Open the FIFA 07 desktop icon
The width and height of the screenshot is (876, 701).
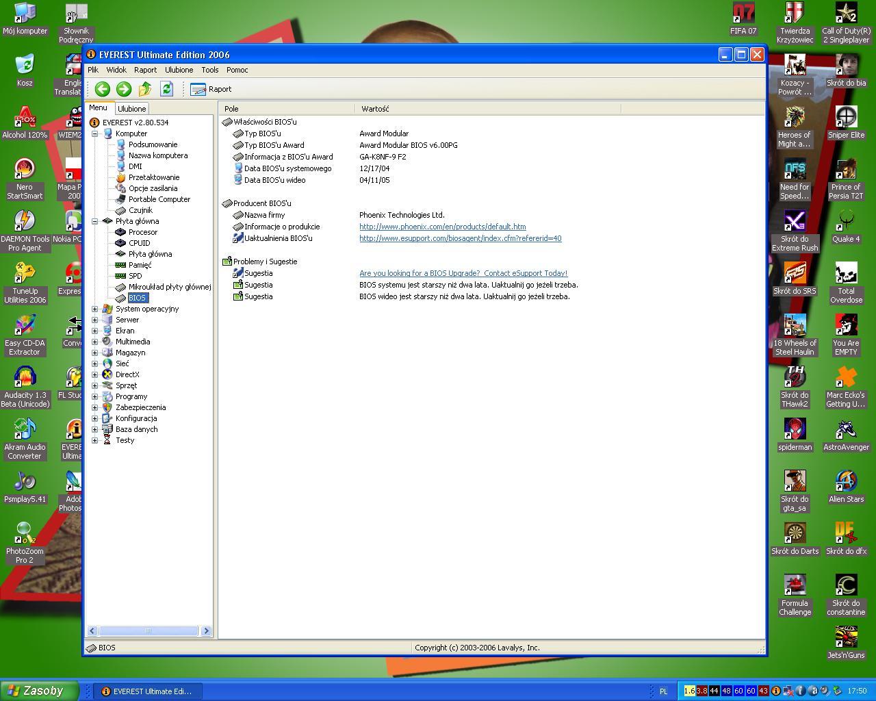point(743,19)
